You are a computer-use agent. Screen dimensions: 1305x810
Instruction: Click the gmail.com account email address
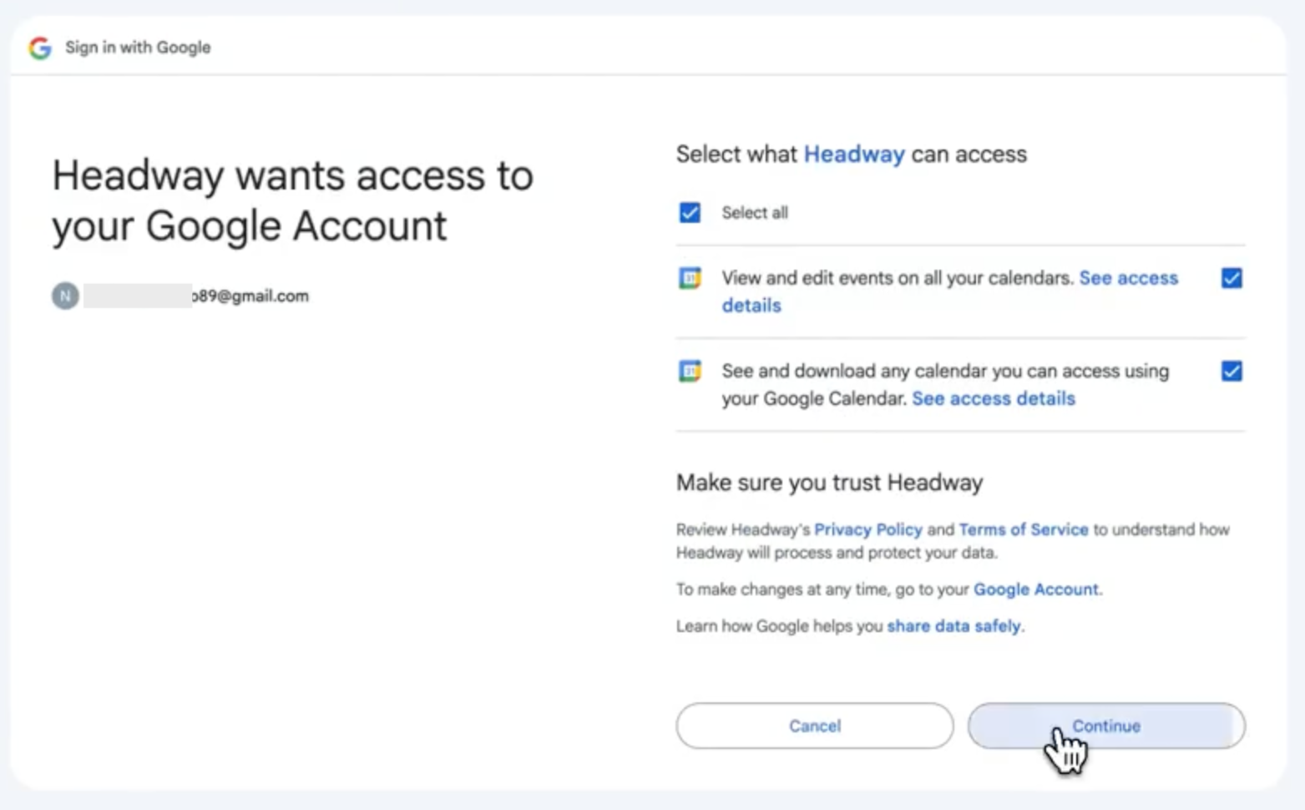pyautogui.click(x=196, y=296)
